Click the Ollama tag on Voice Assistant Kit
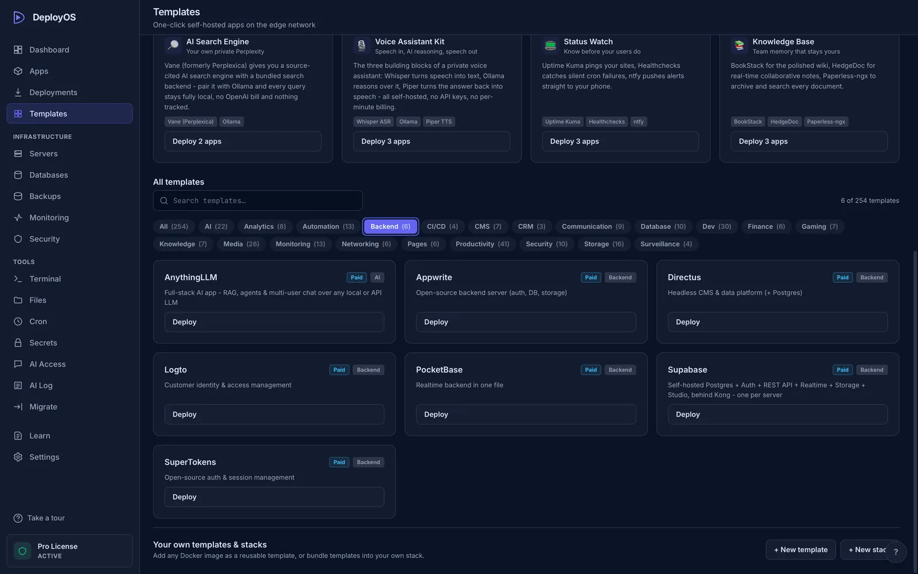This screenshot has width=918, height=574. click(408, 122)
